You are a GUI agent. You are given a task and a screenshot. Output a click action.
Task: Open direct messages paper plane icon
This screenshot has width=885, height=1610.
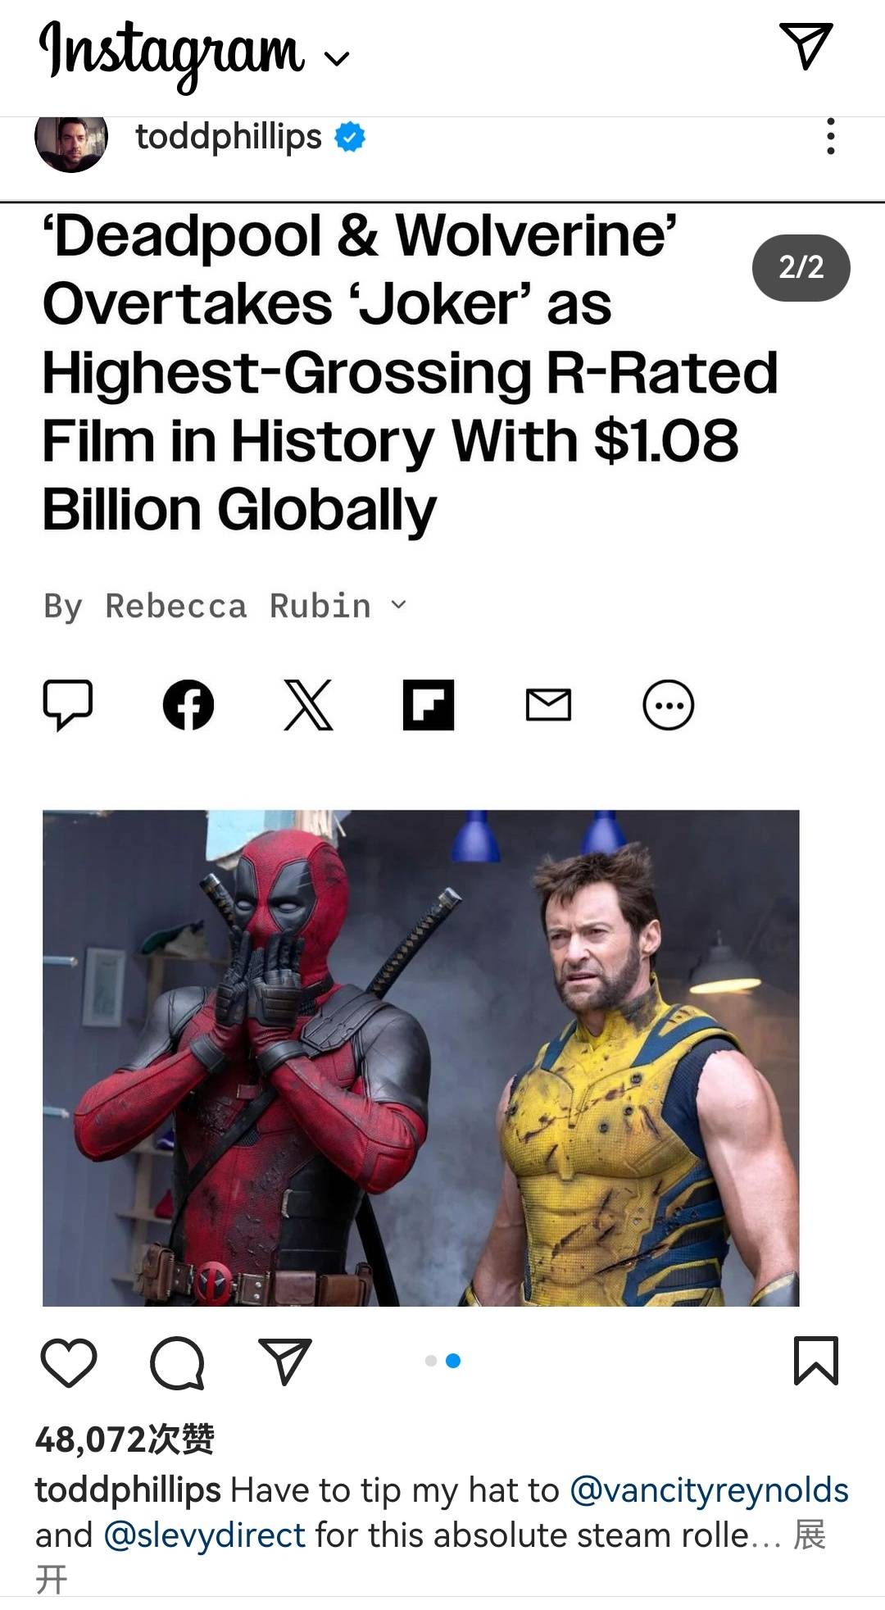[806, 45]
